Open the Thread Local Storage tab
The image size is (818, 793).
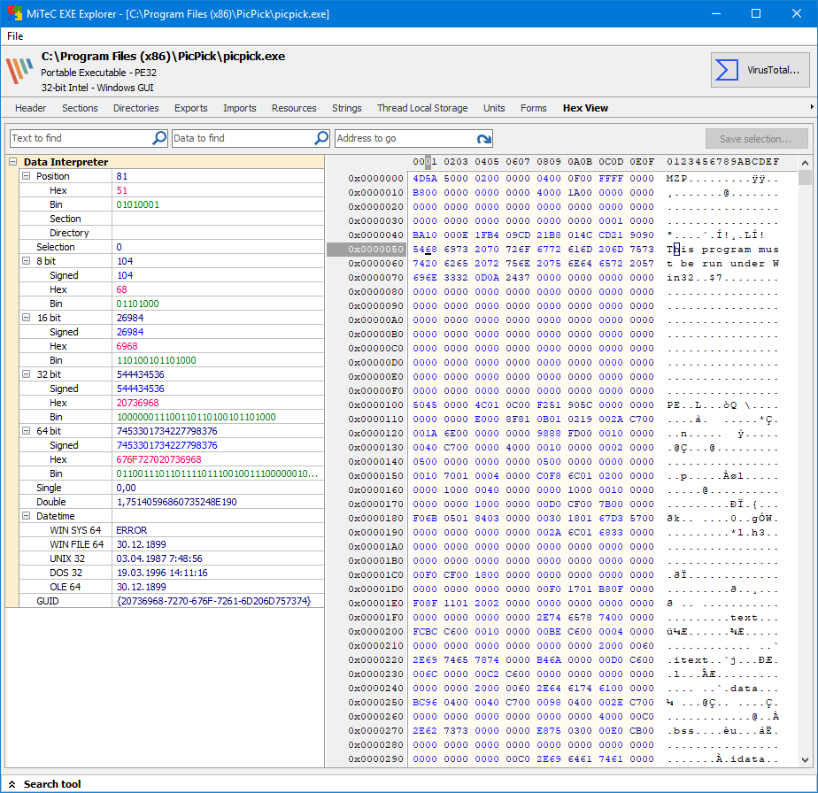(422, 108)
